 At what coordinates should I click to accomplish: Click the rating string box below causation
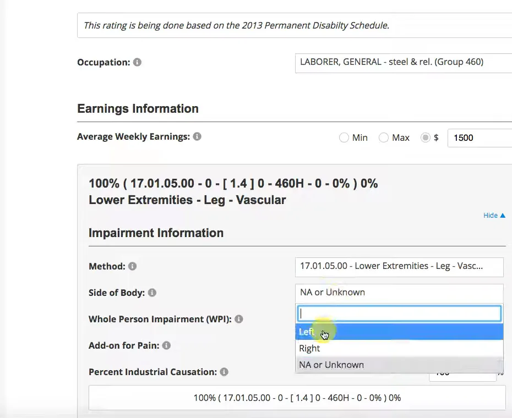[297, 398]
